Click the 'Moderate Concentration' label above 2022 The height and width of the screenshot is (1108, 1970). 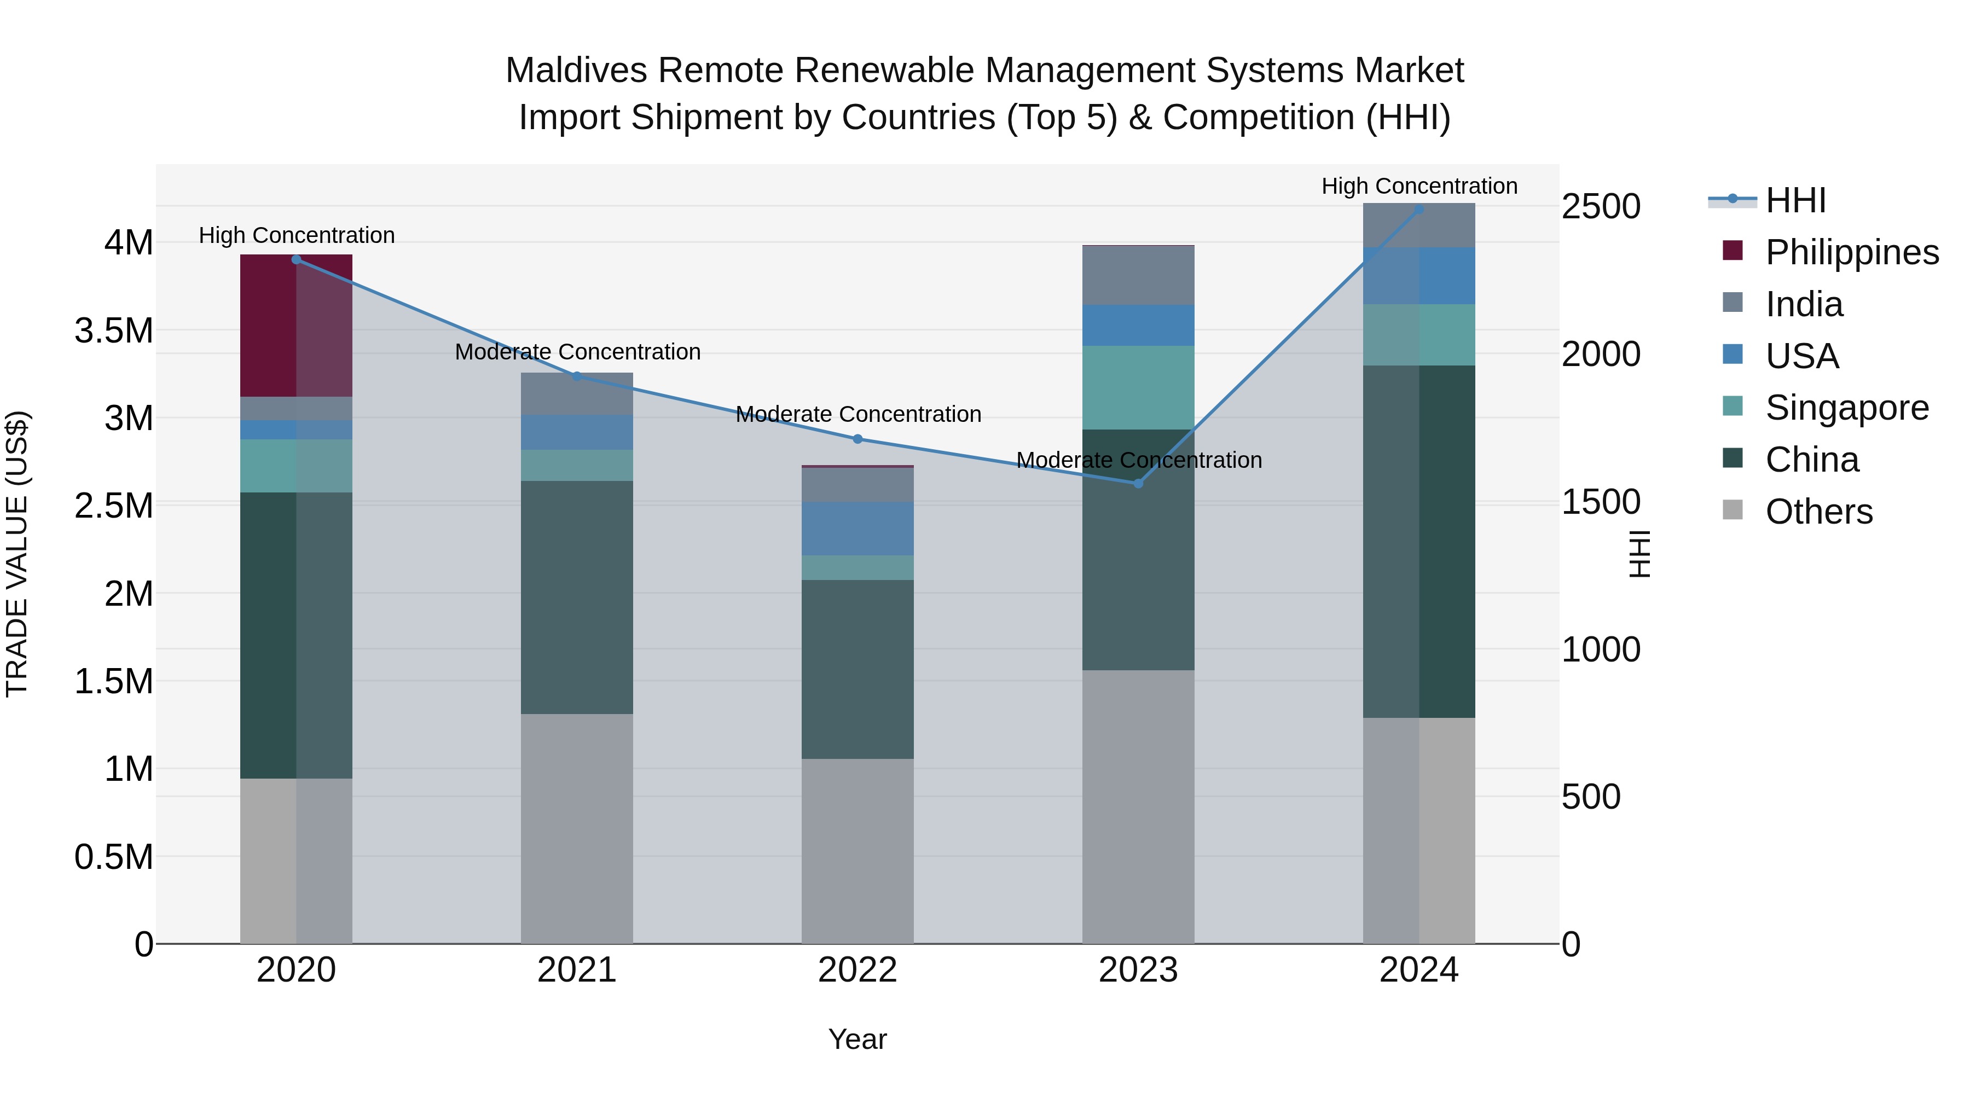coord(858,414)
